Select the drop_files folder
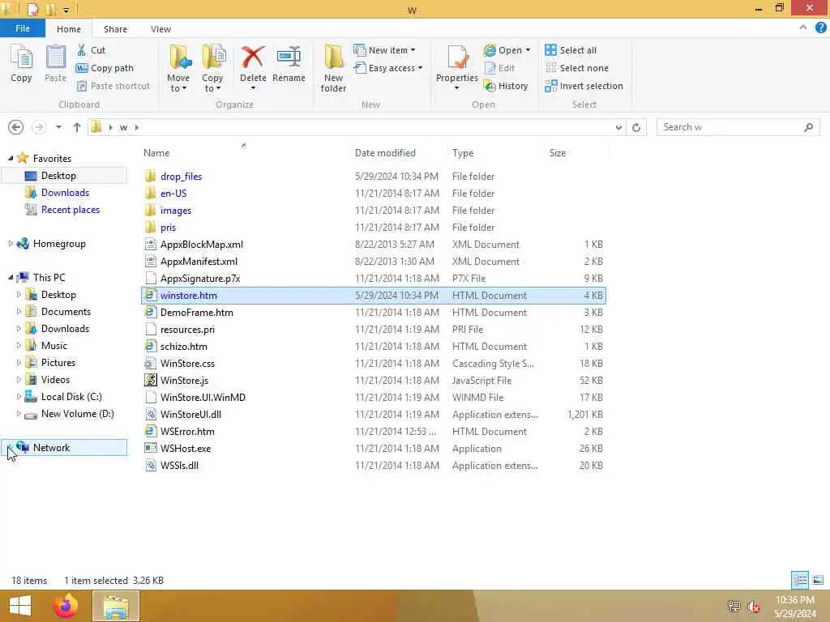 (x=181, y=176)
